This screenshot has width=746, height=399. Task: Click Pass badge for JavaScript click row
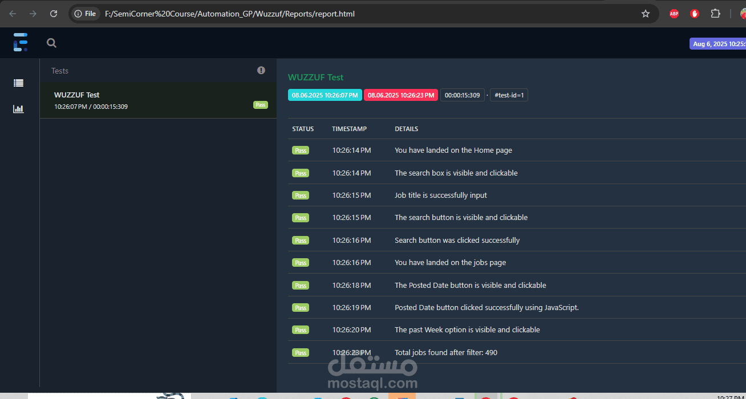[301, 308]
